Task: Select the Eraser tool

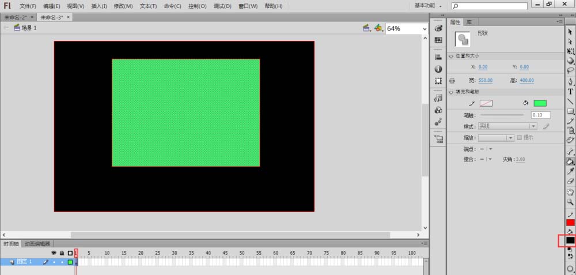Action: coord(570,180)
